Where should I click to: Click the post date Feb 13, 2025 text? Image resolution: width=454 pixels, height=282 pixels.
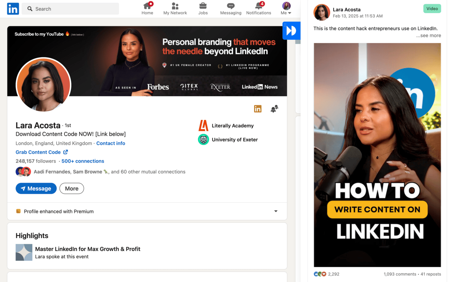358,16
